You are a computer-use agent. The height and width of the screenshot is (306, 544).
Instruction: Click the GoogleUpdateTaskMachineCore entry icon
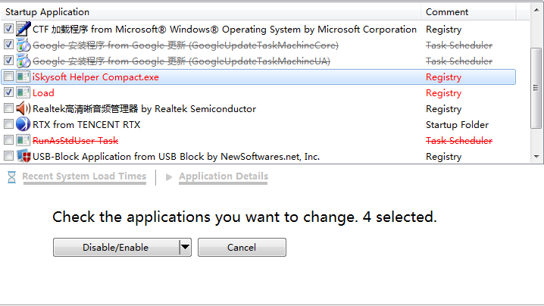[23, 45]
